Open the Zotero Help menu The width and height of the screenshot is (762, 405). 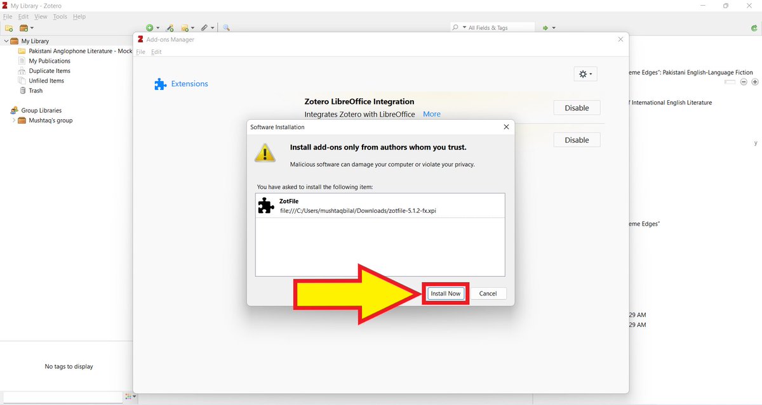coord(79,16)
